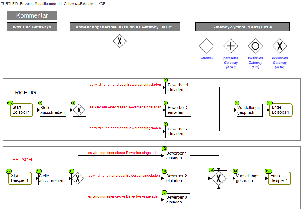Select 'Stelle ausschreiben' task numbered 2
This screenshot has width=303, height=220.
click(x=53, y=110)
